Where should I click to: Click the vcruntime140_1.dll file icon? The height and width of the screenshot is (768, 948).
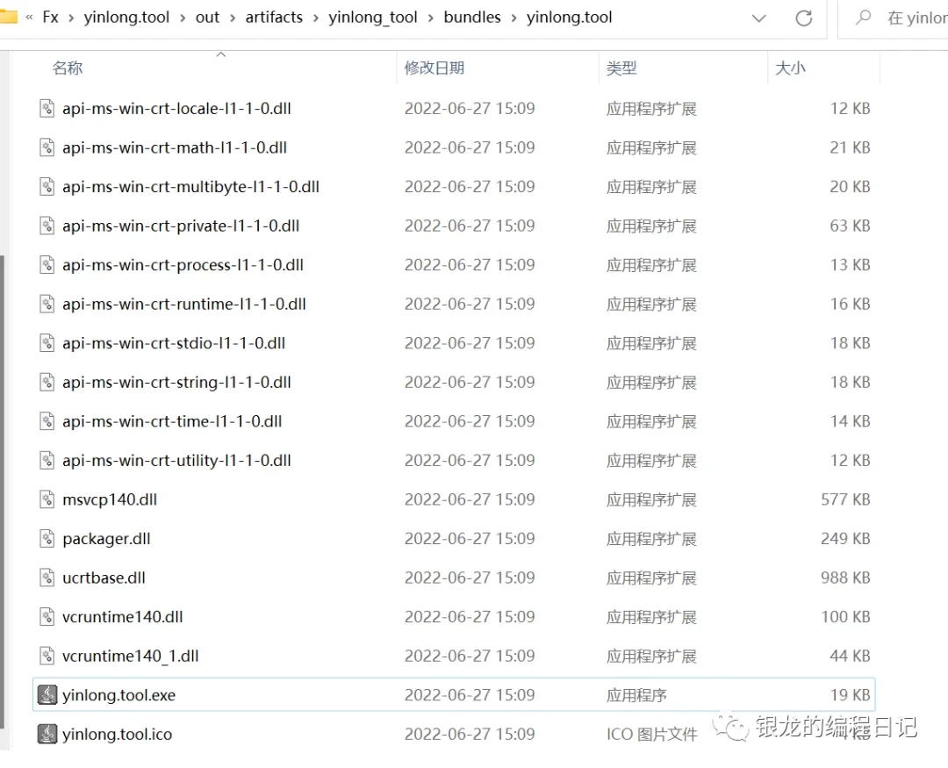click(x=46, y=656)
